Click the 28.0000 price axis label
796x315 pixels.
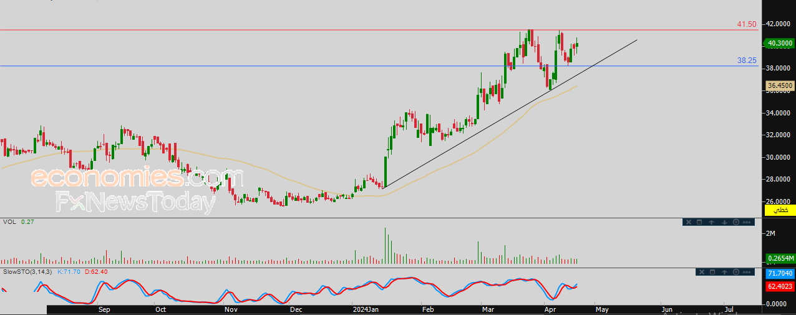(779, 180)
